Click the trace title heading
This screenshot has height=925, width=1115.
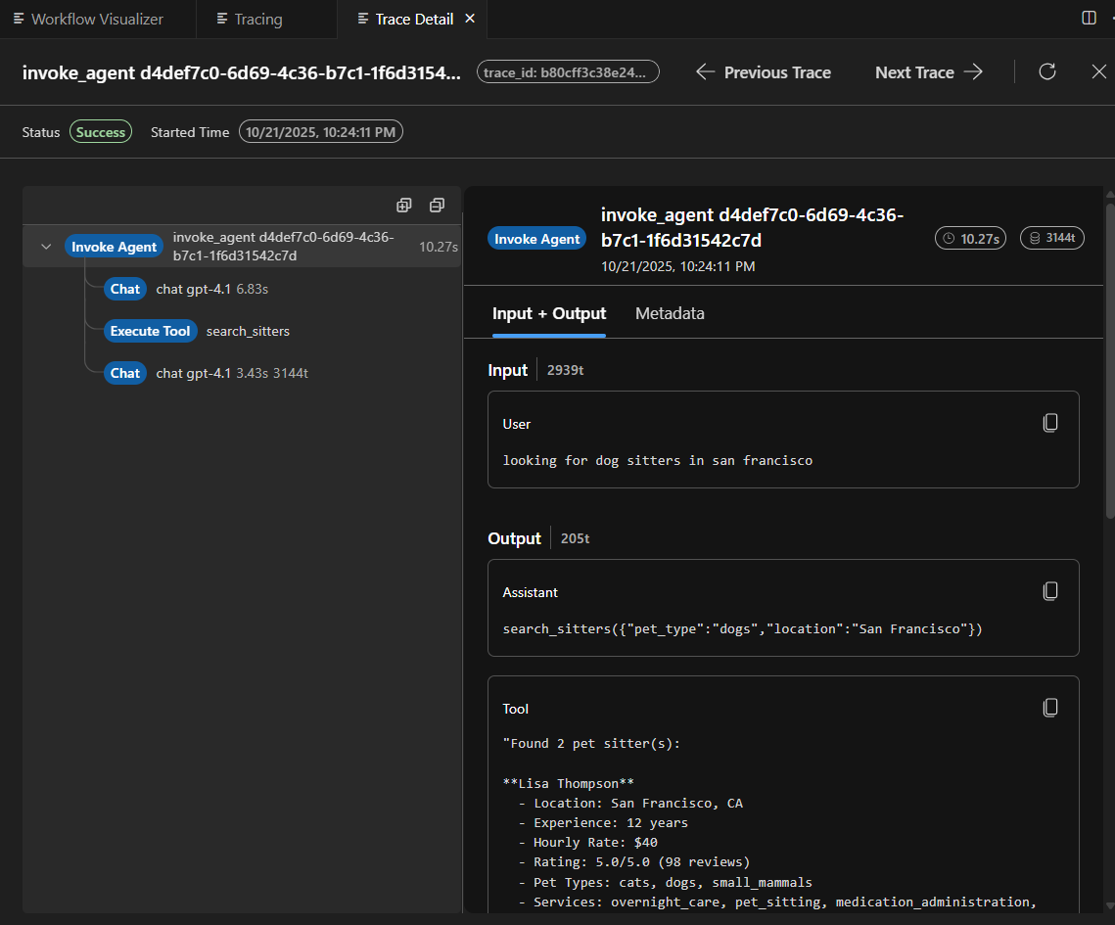point(241,72)
